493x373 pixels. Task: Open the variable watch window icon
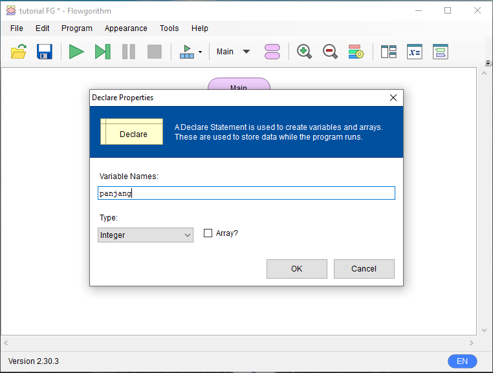click(415, 52)
